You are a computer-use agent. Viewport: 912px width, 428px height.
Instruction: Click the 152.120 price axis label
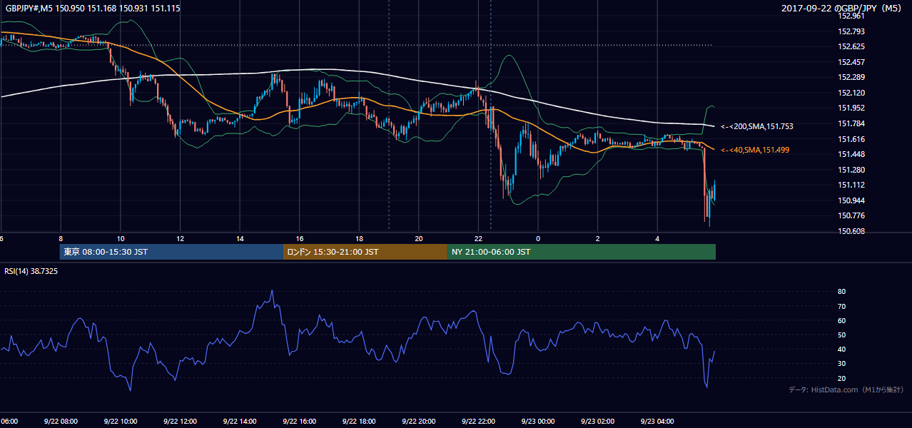click(x=851, y=93)
